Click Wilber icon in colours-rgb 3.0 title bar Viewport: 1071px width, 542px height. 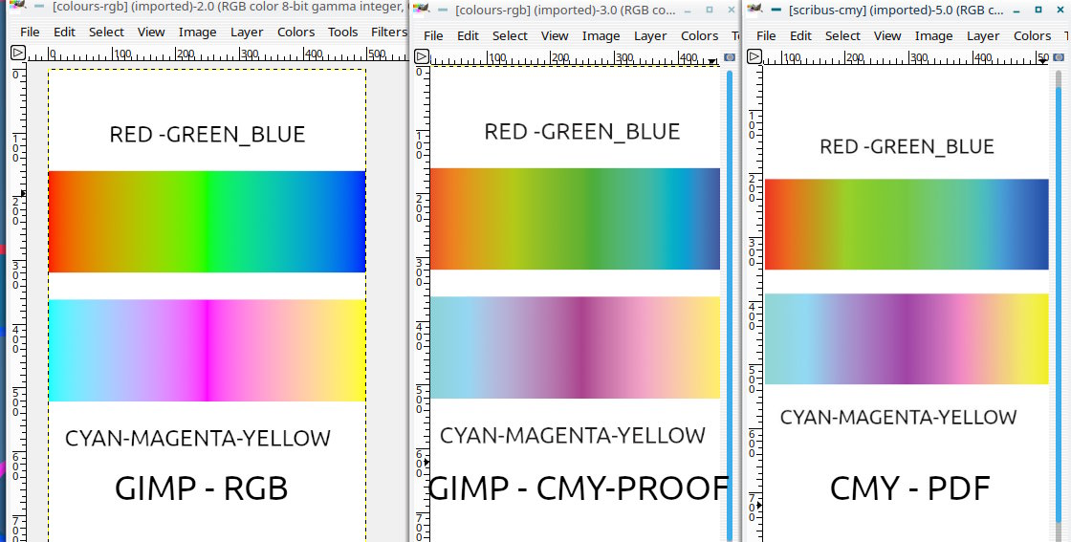point(422,9)
